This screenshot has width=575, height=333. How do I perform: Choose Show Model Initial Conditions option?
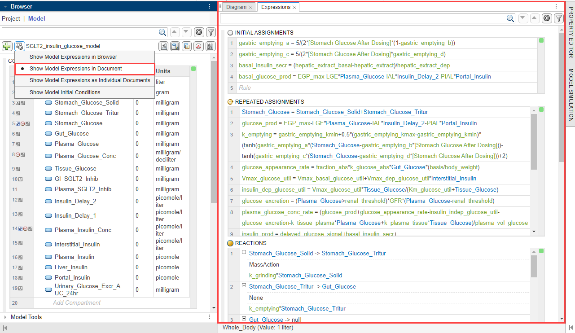[65, 92]
